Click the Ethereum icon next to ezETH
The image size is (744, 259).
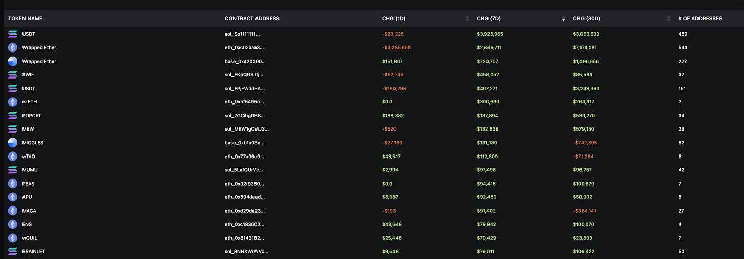[x=13, y=102]
